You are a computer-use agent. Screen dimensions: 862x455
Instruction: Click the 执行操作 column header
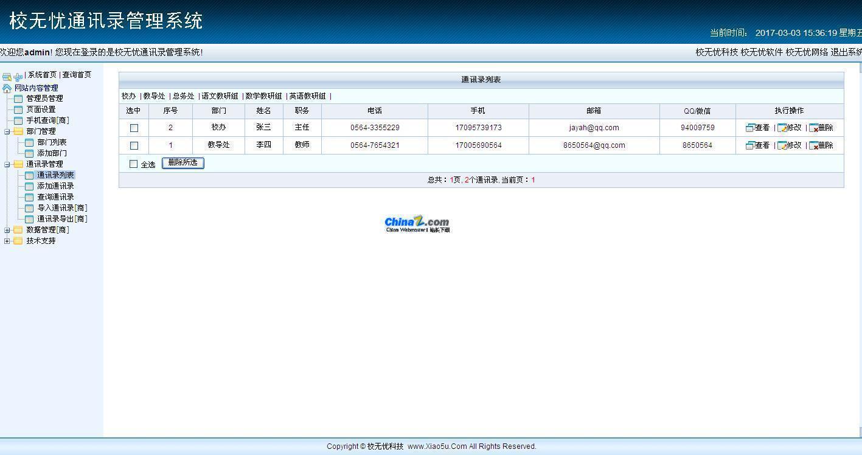789,111
